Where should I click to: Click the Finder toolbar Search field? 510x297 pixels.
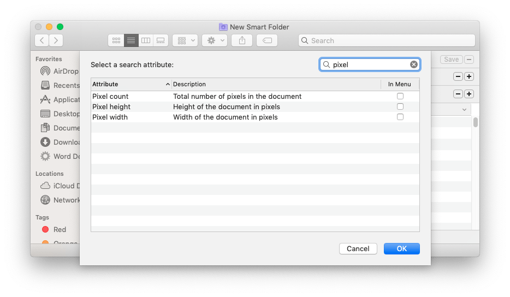point(387,40)
